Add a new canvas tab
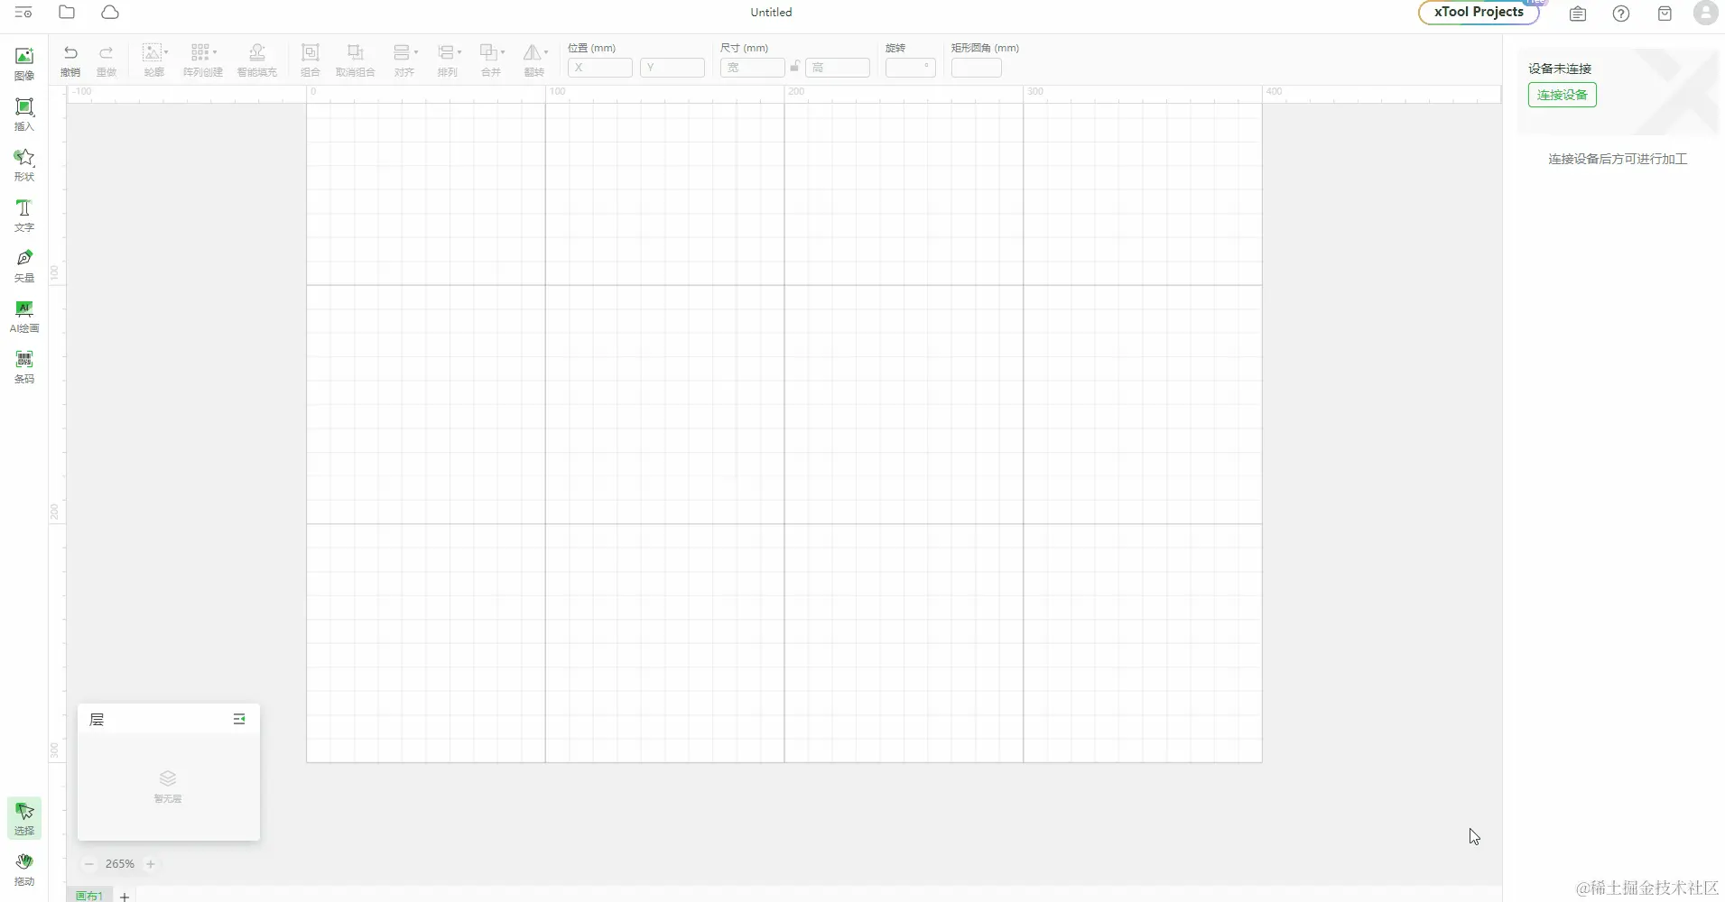 tap(125, 897)
